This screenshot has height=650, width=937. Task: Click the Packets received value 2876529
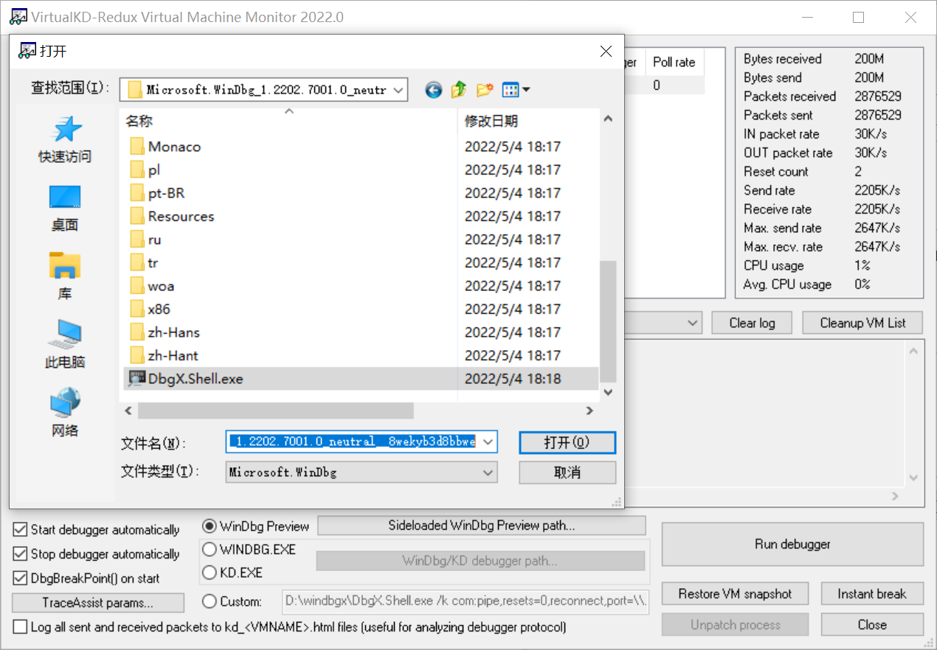(878, 97)
